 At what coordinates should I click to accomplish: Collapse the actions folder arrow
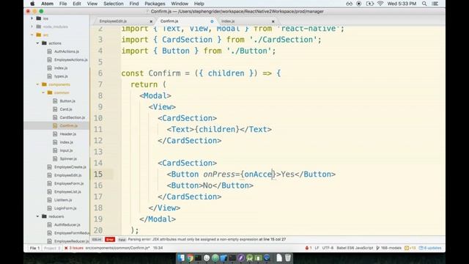click(x=37, y=43)
